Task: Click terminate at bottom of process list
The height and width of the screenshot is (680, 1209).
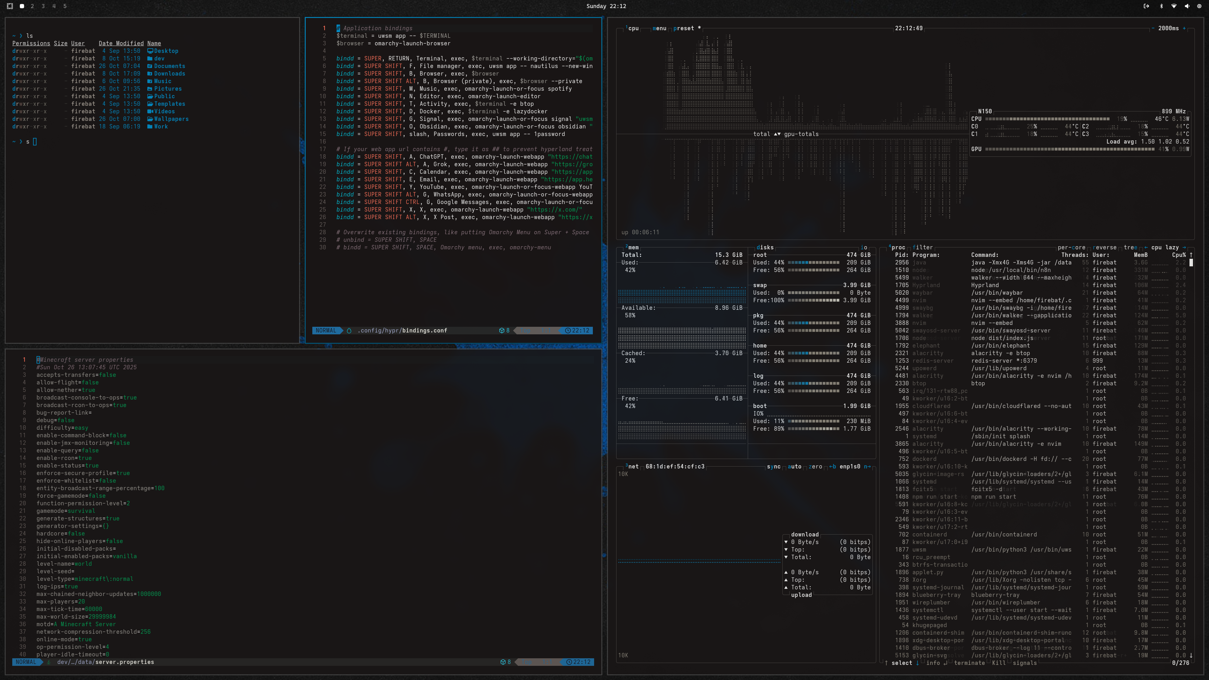Action: [x=969, y=663]
